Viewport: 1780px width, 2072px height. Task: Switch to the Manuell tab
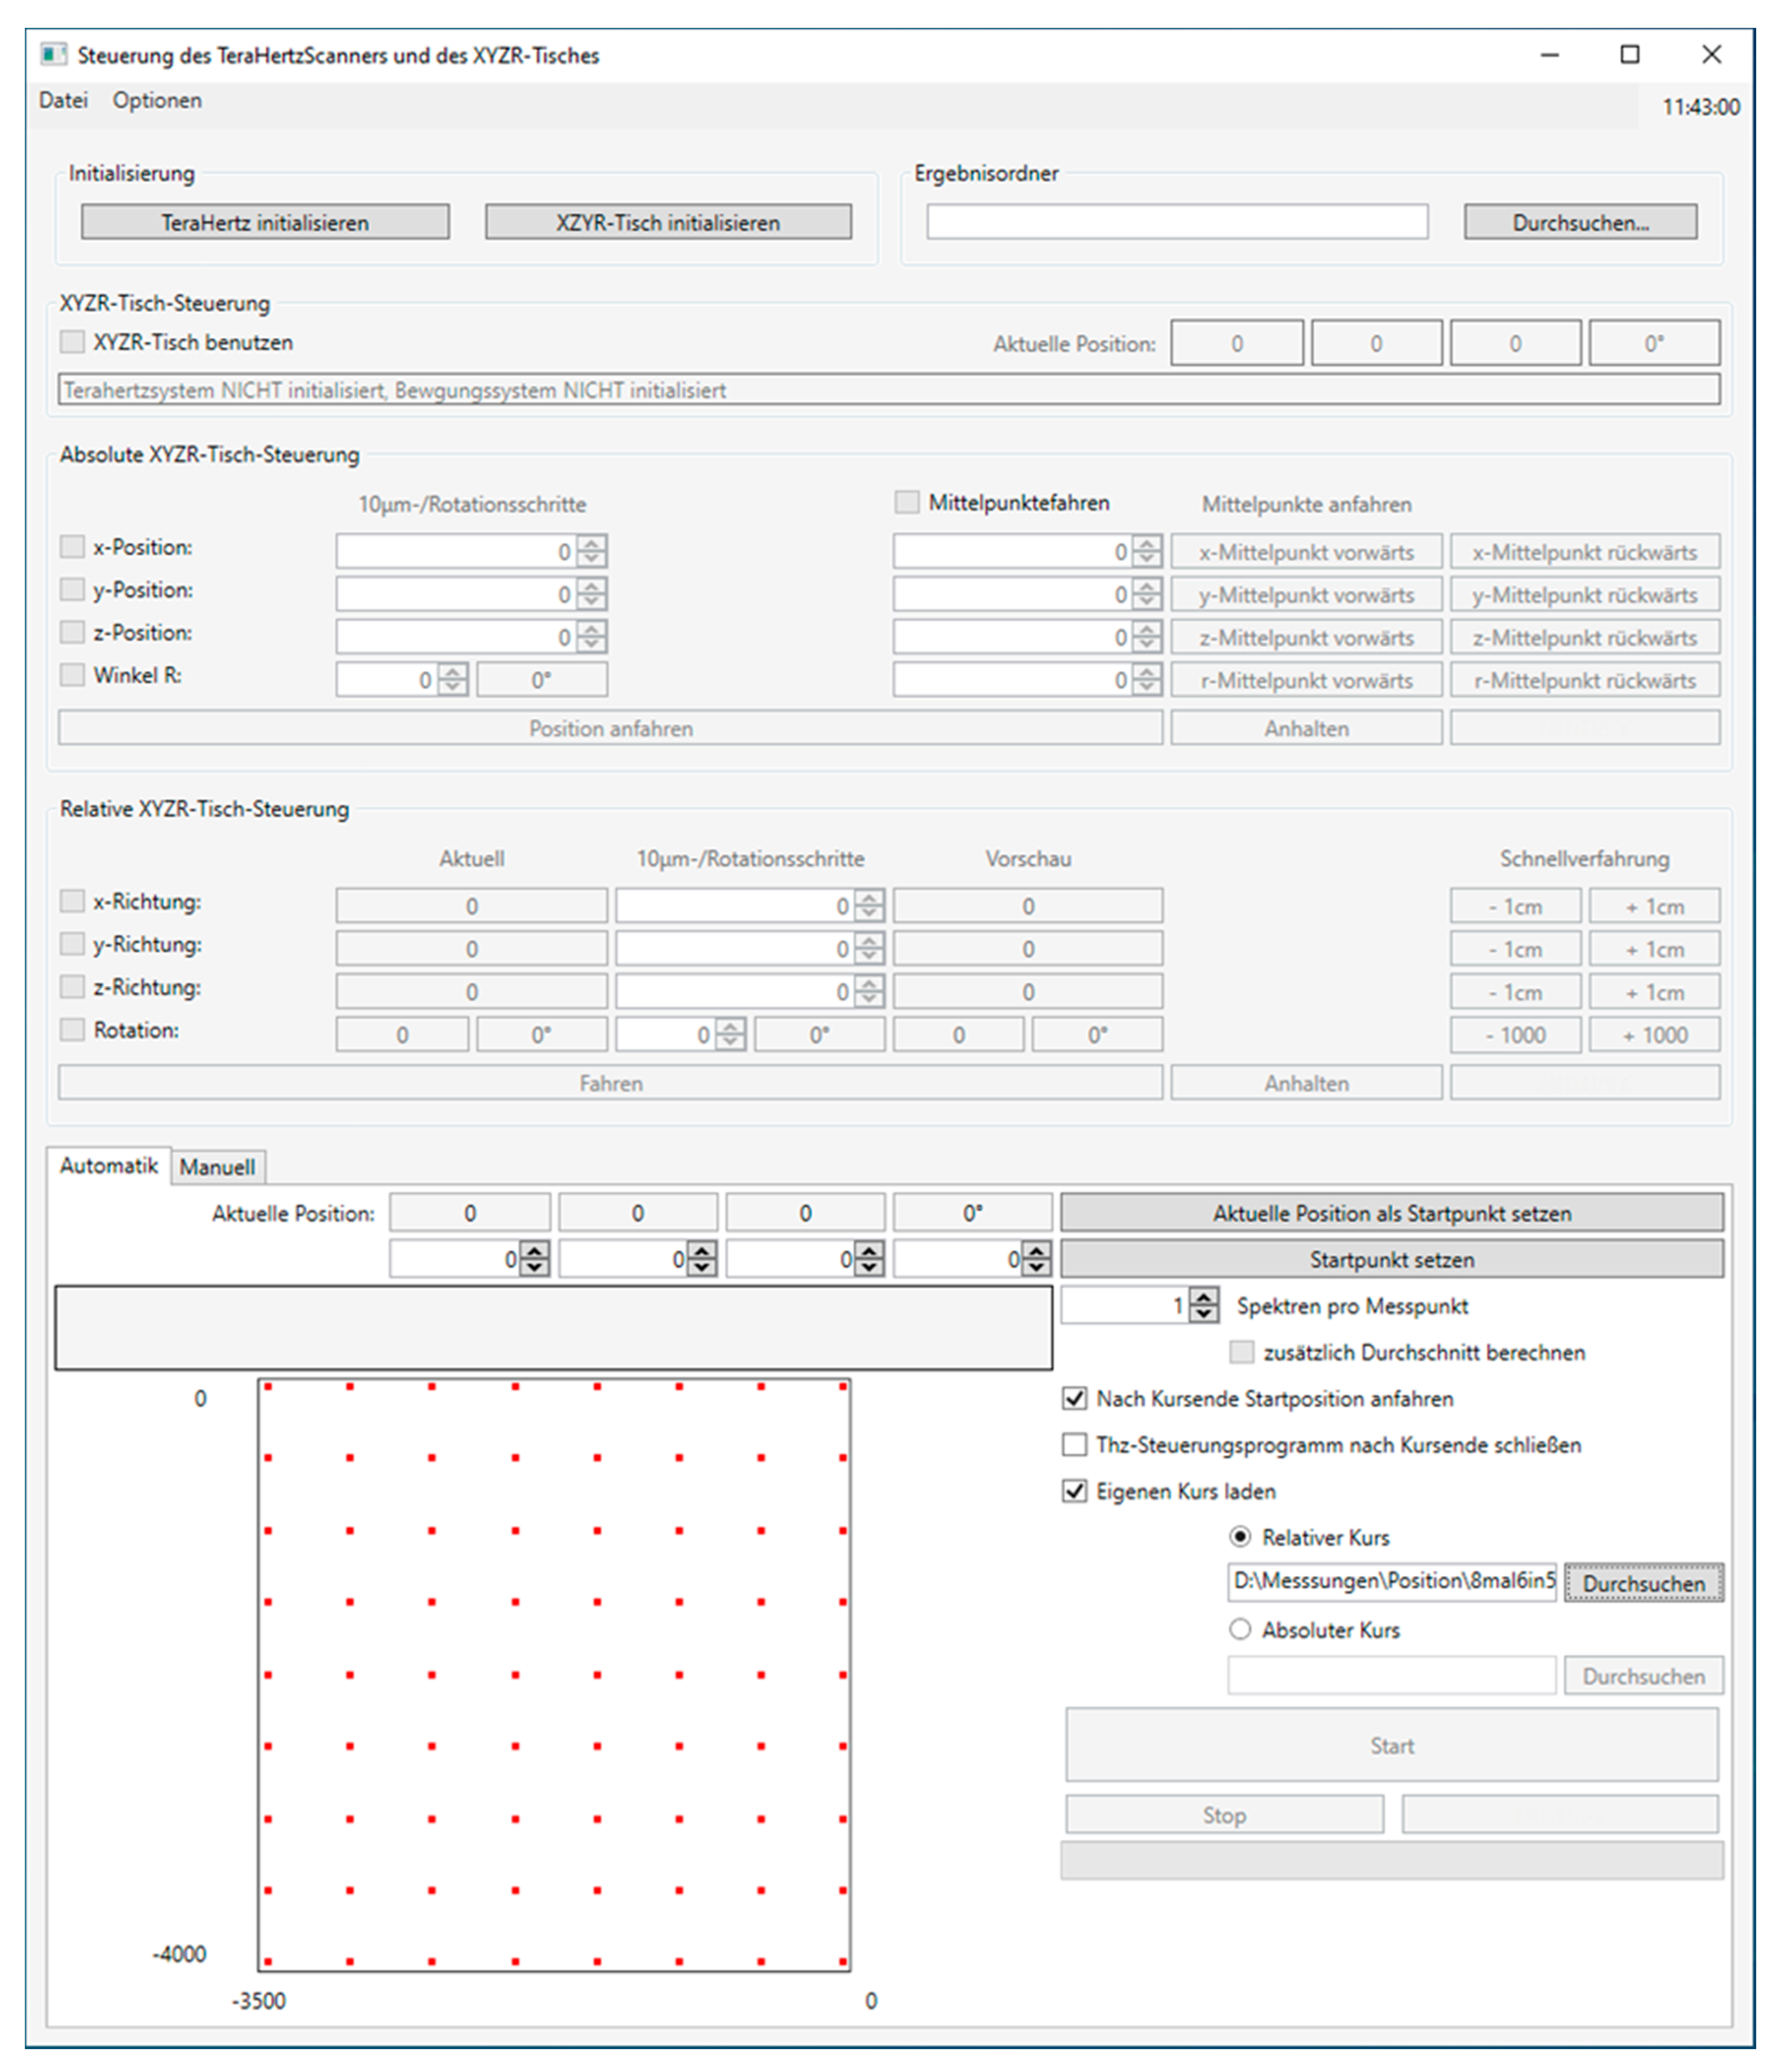tap(217, 1167)
